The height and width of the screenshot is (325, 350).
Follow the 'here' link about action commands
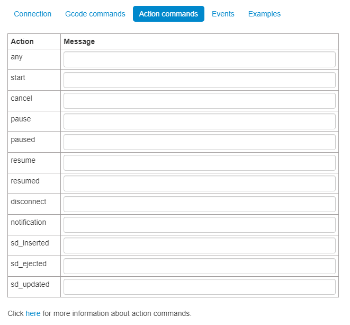[x=33, y=313]
